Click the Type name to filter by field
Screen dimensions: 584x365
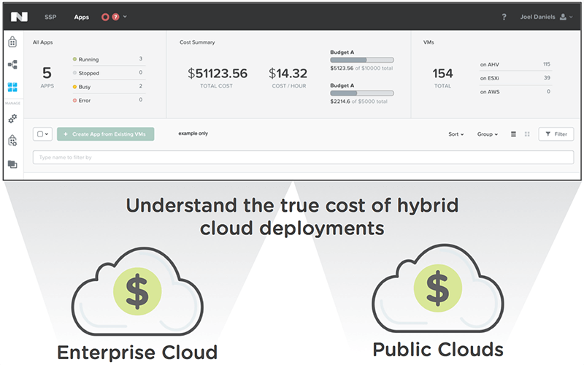point(303,157)
